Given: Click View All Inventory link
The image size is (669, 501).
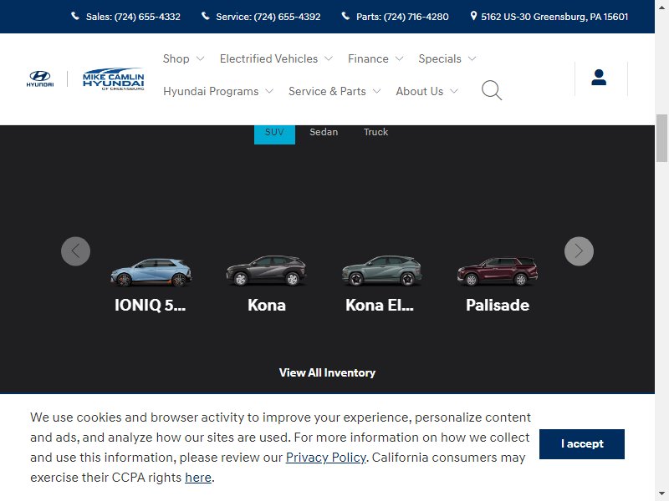Looking at the screenshot, I should [x=327, y=372].
